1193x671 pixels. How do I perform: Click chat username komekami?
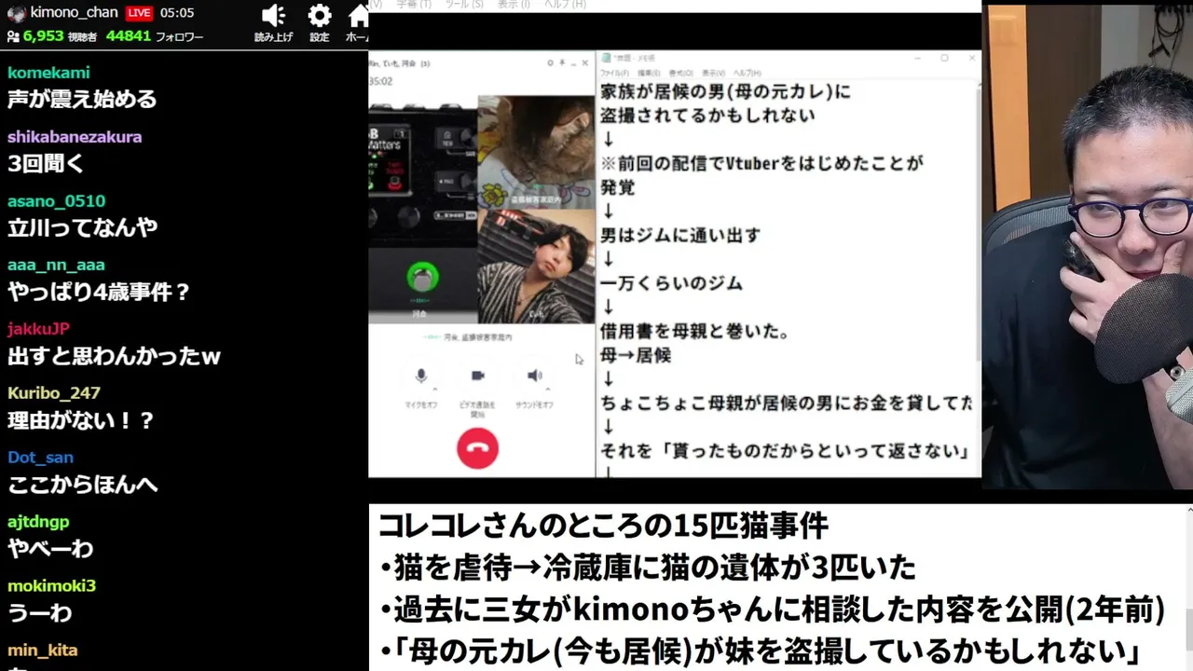[48, 73]
